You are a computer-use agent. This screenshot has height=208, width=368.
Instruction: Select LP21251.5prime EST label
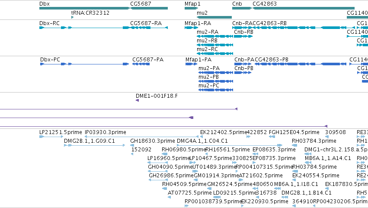pos(61,132)
